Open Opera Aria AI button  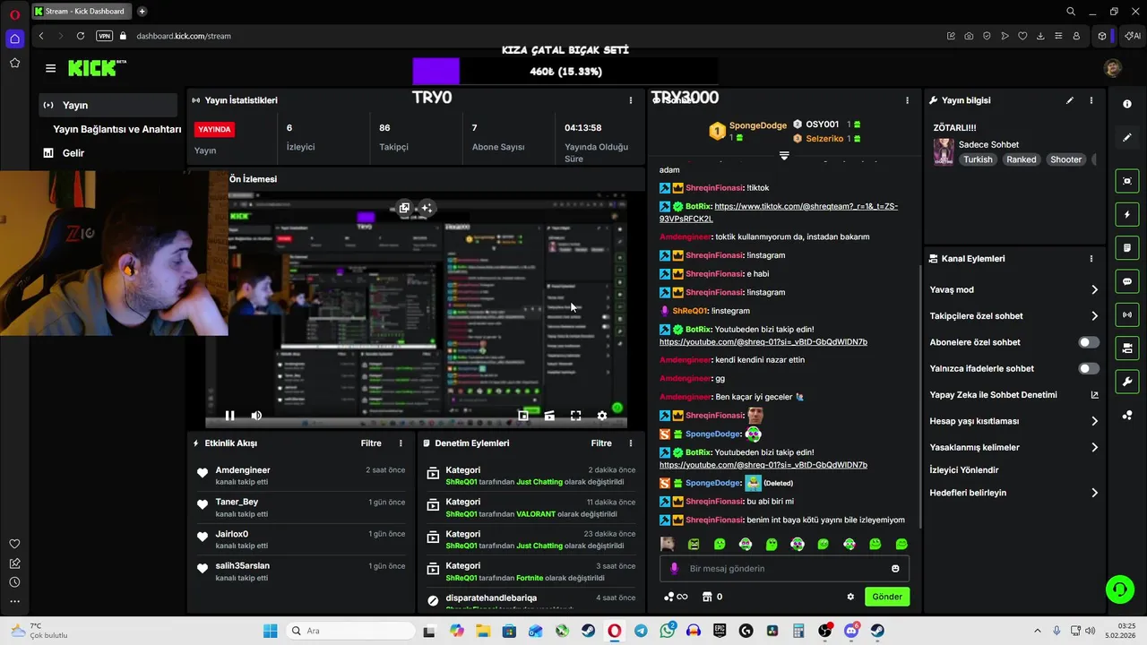click(x=1132, y=36)
